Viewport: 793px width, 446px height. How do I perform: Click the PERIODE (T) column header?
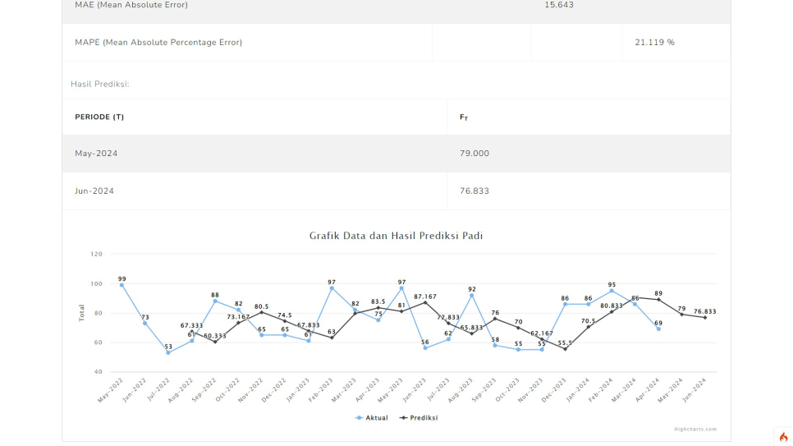click(99, 117)
